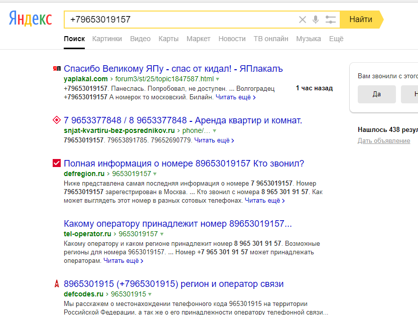Image resolution: width=418 pixels, height=315 pixels.
Task: Click into the search field with +79653019157
Action: tap(181, 20)
